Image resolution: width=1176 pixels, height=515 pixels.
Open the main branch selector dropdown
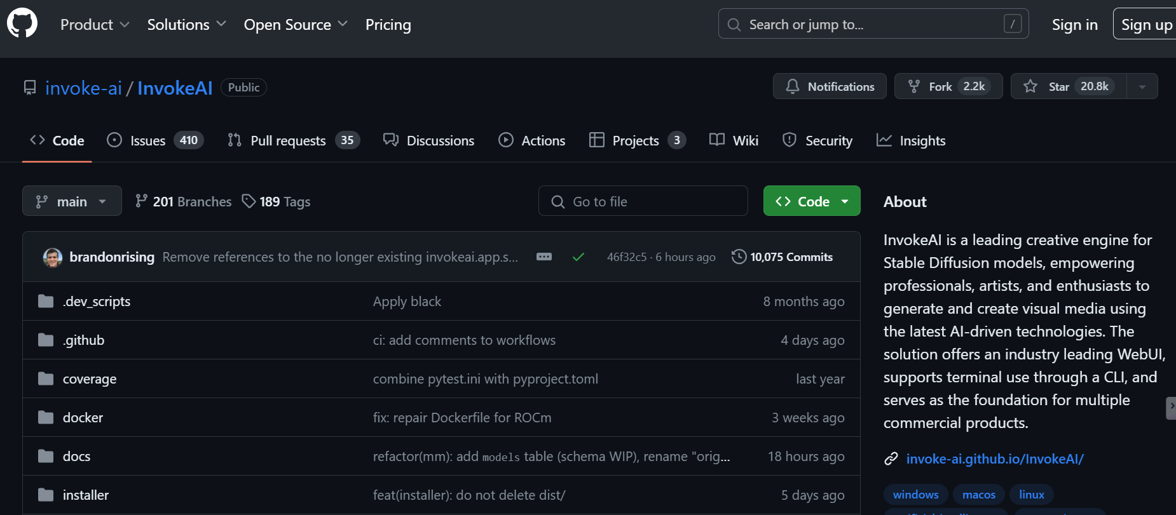click(72, 201)
